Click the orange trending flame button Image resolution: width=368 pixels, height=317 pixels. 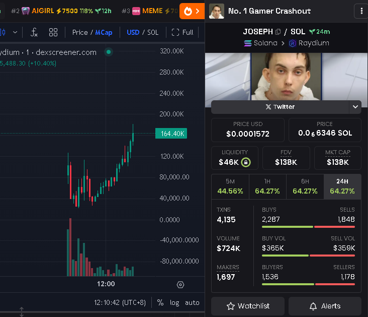click(x=192, y=11)
